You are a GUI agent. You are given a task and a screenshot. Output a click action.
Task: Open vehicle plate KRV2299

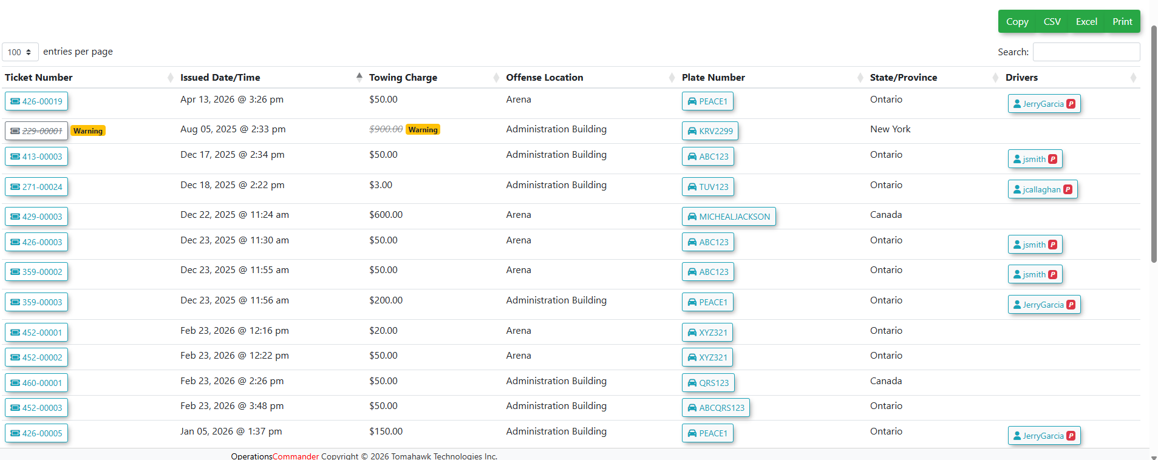pos(709,131)
